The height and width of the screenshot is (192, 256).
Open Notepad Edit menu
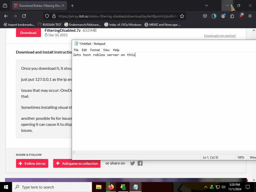tap(84, 50)
